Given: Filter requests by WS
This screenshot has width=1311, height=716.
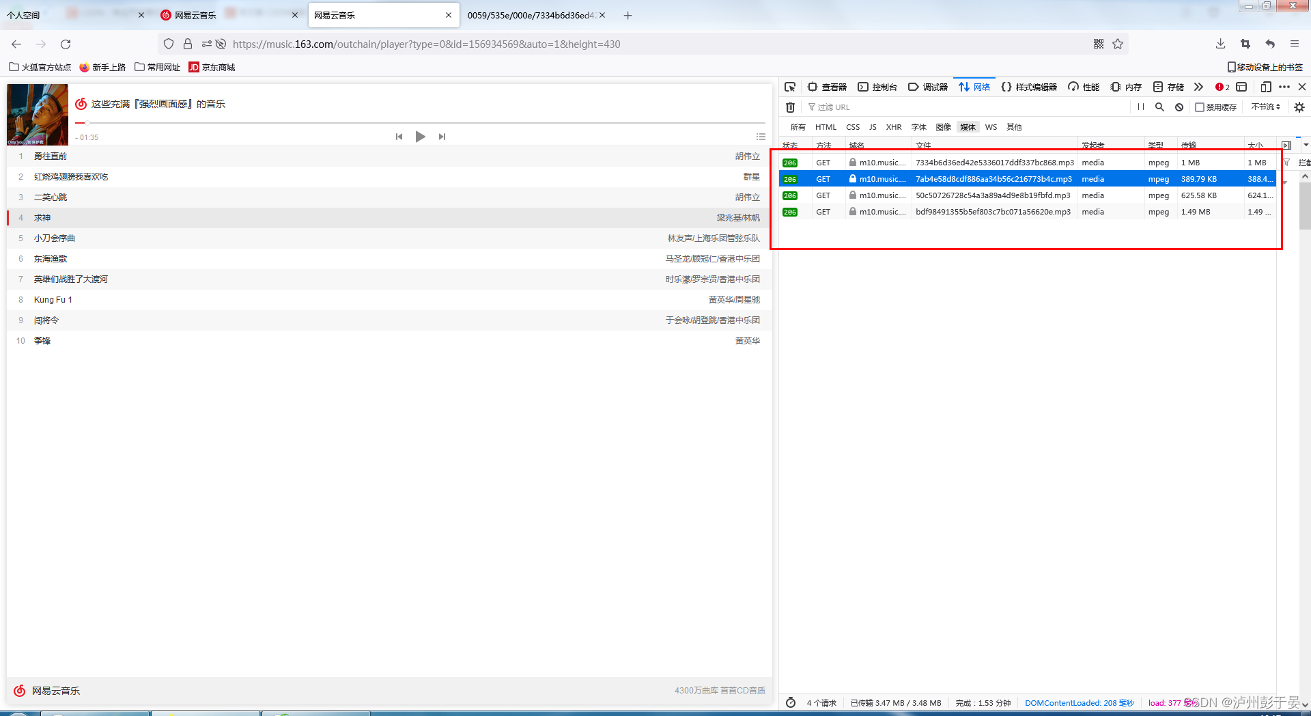Looking at the screenshot, I should [x=991, y=127].
